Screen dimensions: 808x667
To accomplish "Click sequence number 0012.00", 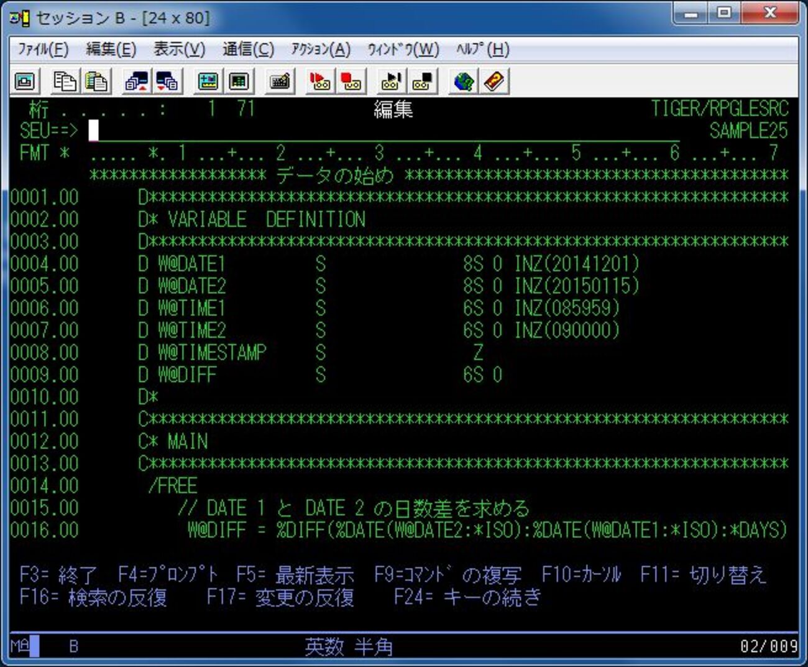I will pyautogui.click(x=45, y=442).
